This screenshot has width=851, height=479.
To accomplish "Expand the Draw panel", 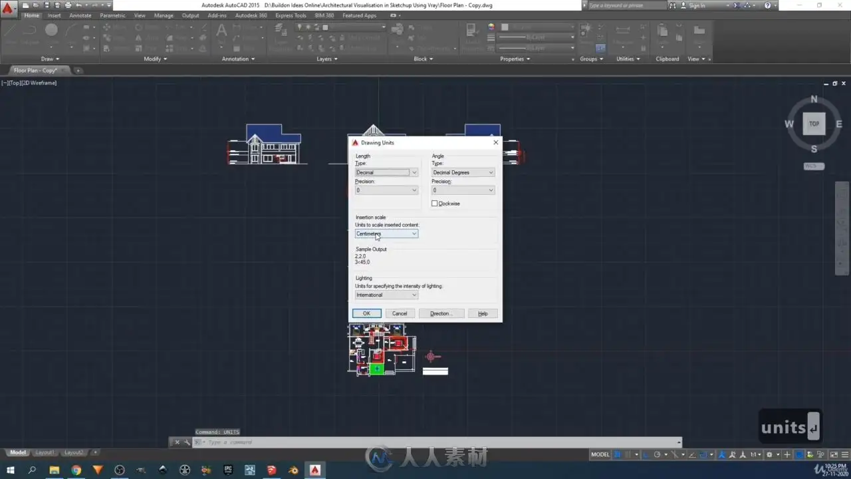I will (x=50, y=59).
